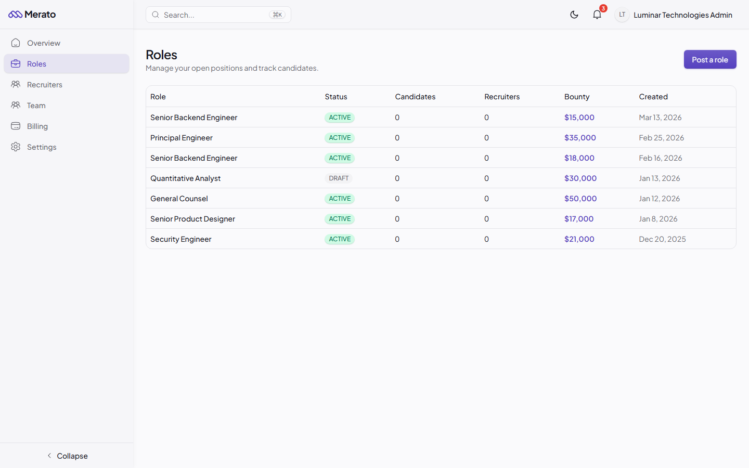The width and height of the screenshot is (749, 468).
Task: Click the Post a role button
Action: 710,59
